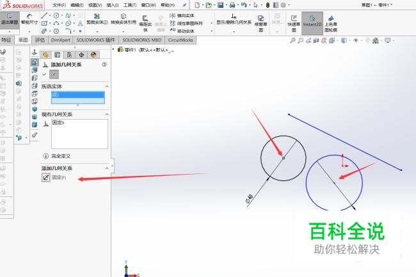Image resolution: width=416 pixels, height=277 pixels.
Task: Click the Trim Entities (剪裁实体) tool
Action: pyautogui.click(x=97, y=19)
